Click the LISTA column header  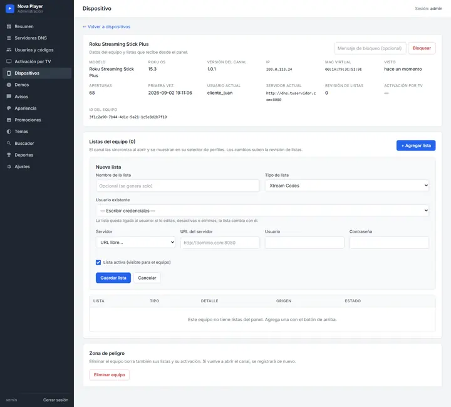pos(99,301)
